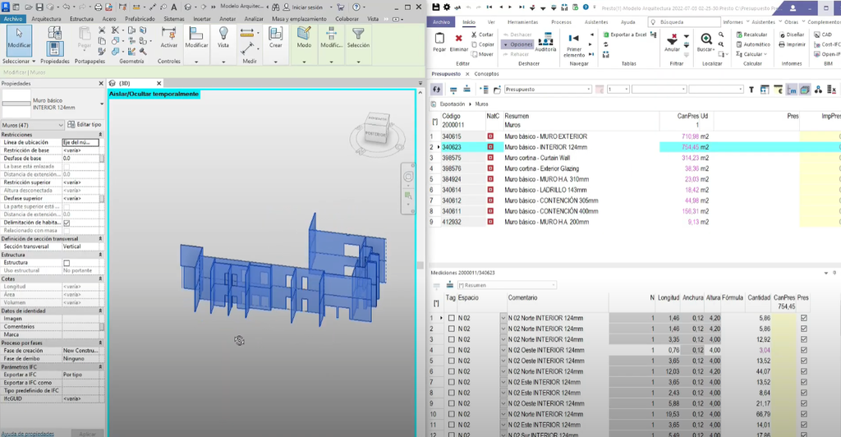Viewport: 841px width, 437px height.
Task: Open the Arquitectura ribbon tab in Revit
Action: click(x=46, y=19)
